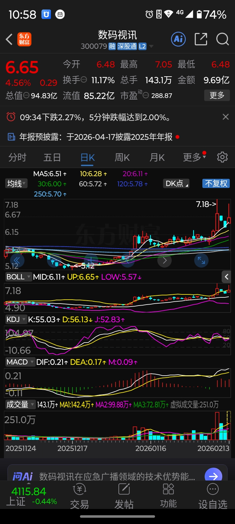The width and height of the screenshot is (235, 524).
Task: Go back using the left arrow
Action: click(x=9, y=39)
